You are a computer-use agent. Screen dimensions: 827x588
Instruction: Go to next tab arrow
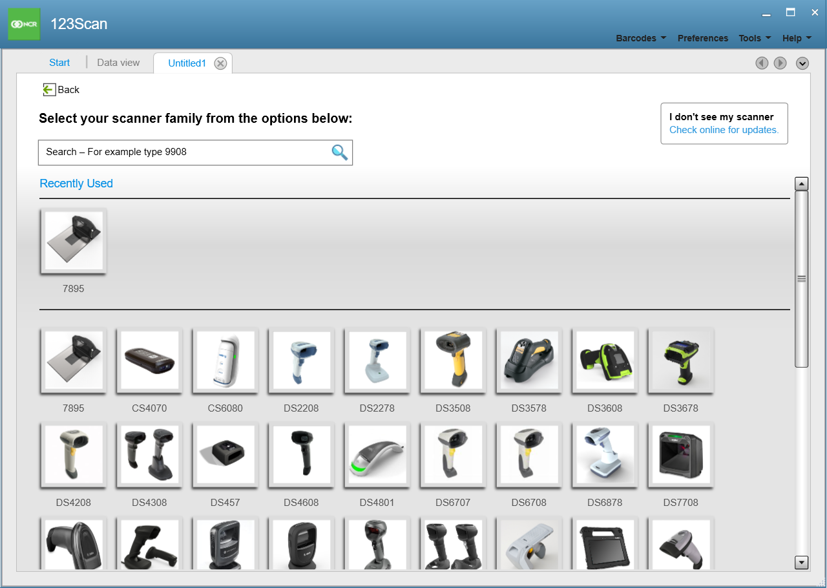click(x=780, y=63)
